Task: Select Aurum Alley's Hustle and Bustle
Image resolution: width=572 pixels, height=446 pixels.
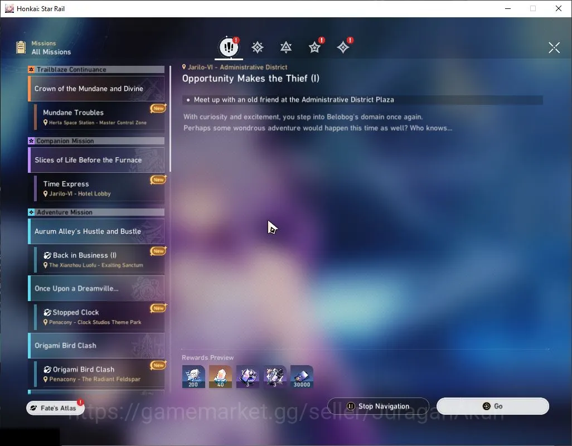Action: [96, 231]
